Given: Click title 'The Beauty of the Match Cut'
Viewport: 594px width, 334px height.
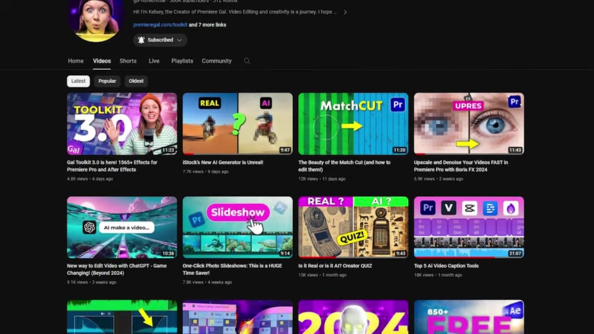Looking at the screenshot, I should point(344,166).
